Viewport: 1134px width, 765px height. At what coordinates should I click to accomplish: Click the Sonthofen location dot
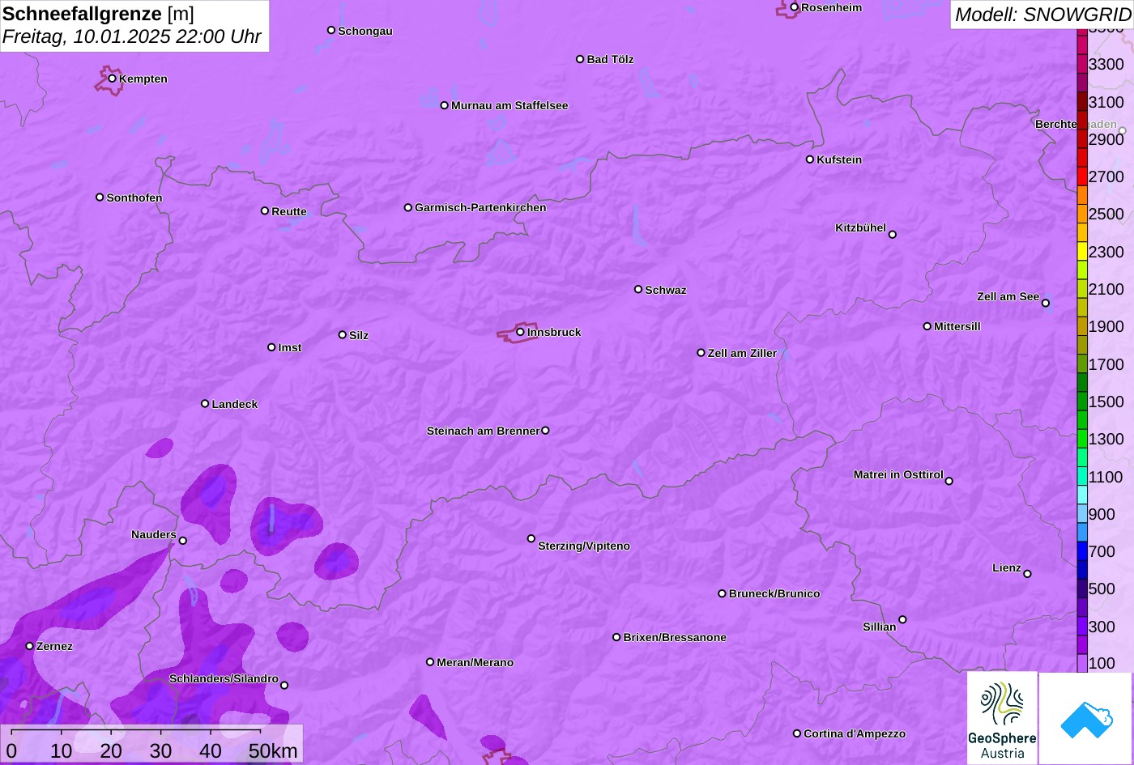click(100, 198)
